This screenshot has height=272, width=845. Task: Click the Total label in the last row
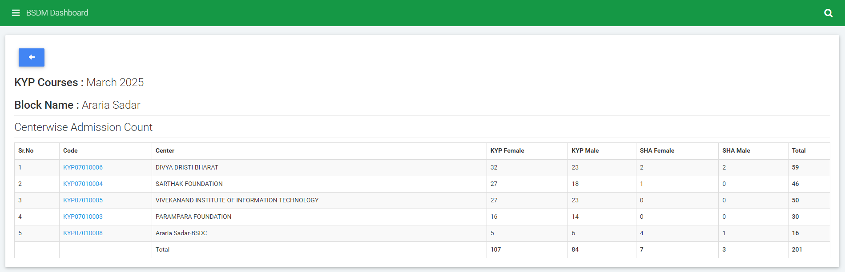click(162, 249)
